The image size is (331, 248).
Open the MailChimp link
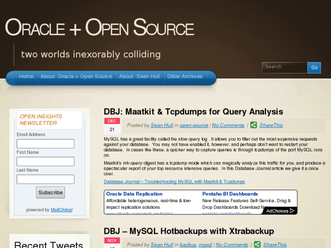pos(61,210)
